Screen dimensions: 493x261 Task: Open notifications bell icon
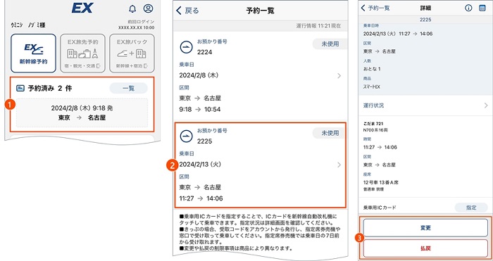point(132,9)
